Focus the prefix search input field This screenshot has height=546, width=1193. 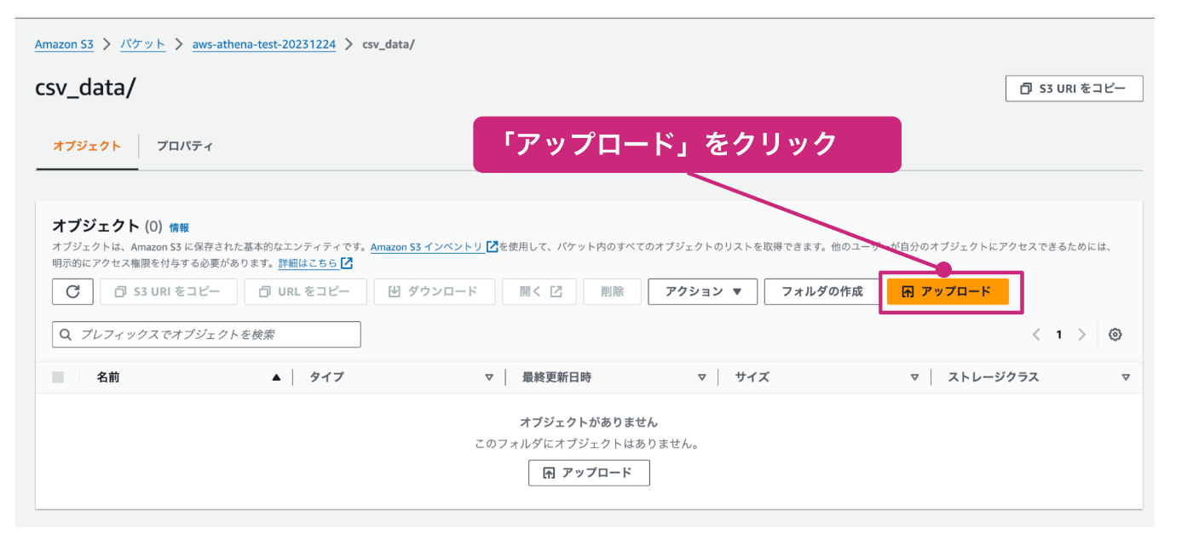point(206,335)
